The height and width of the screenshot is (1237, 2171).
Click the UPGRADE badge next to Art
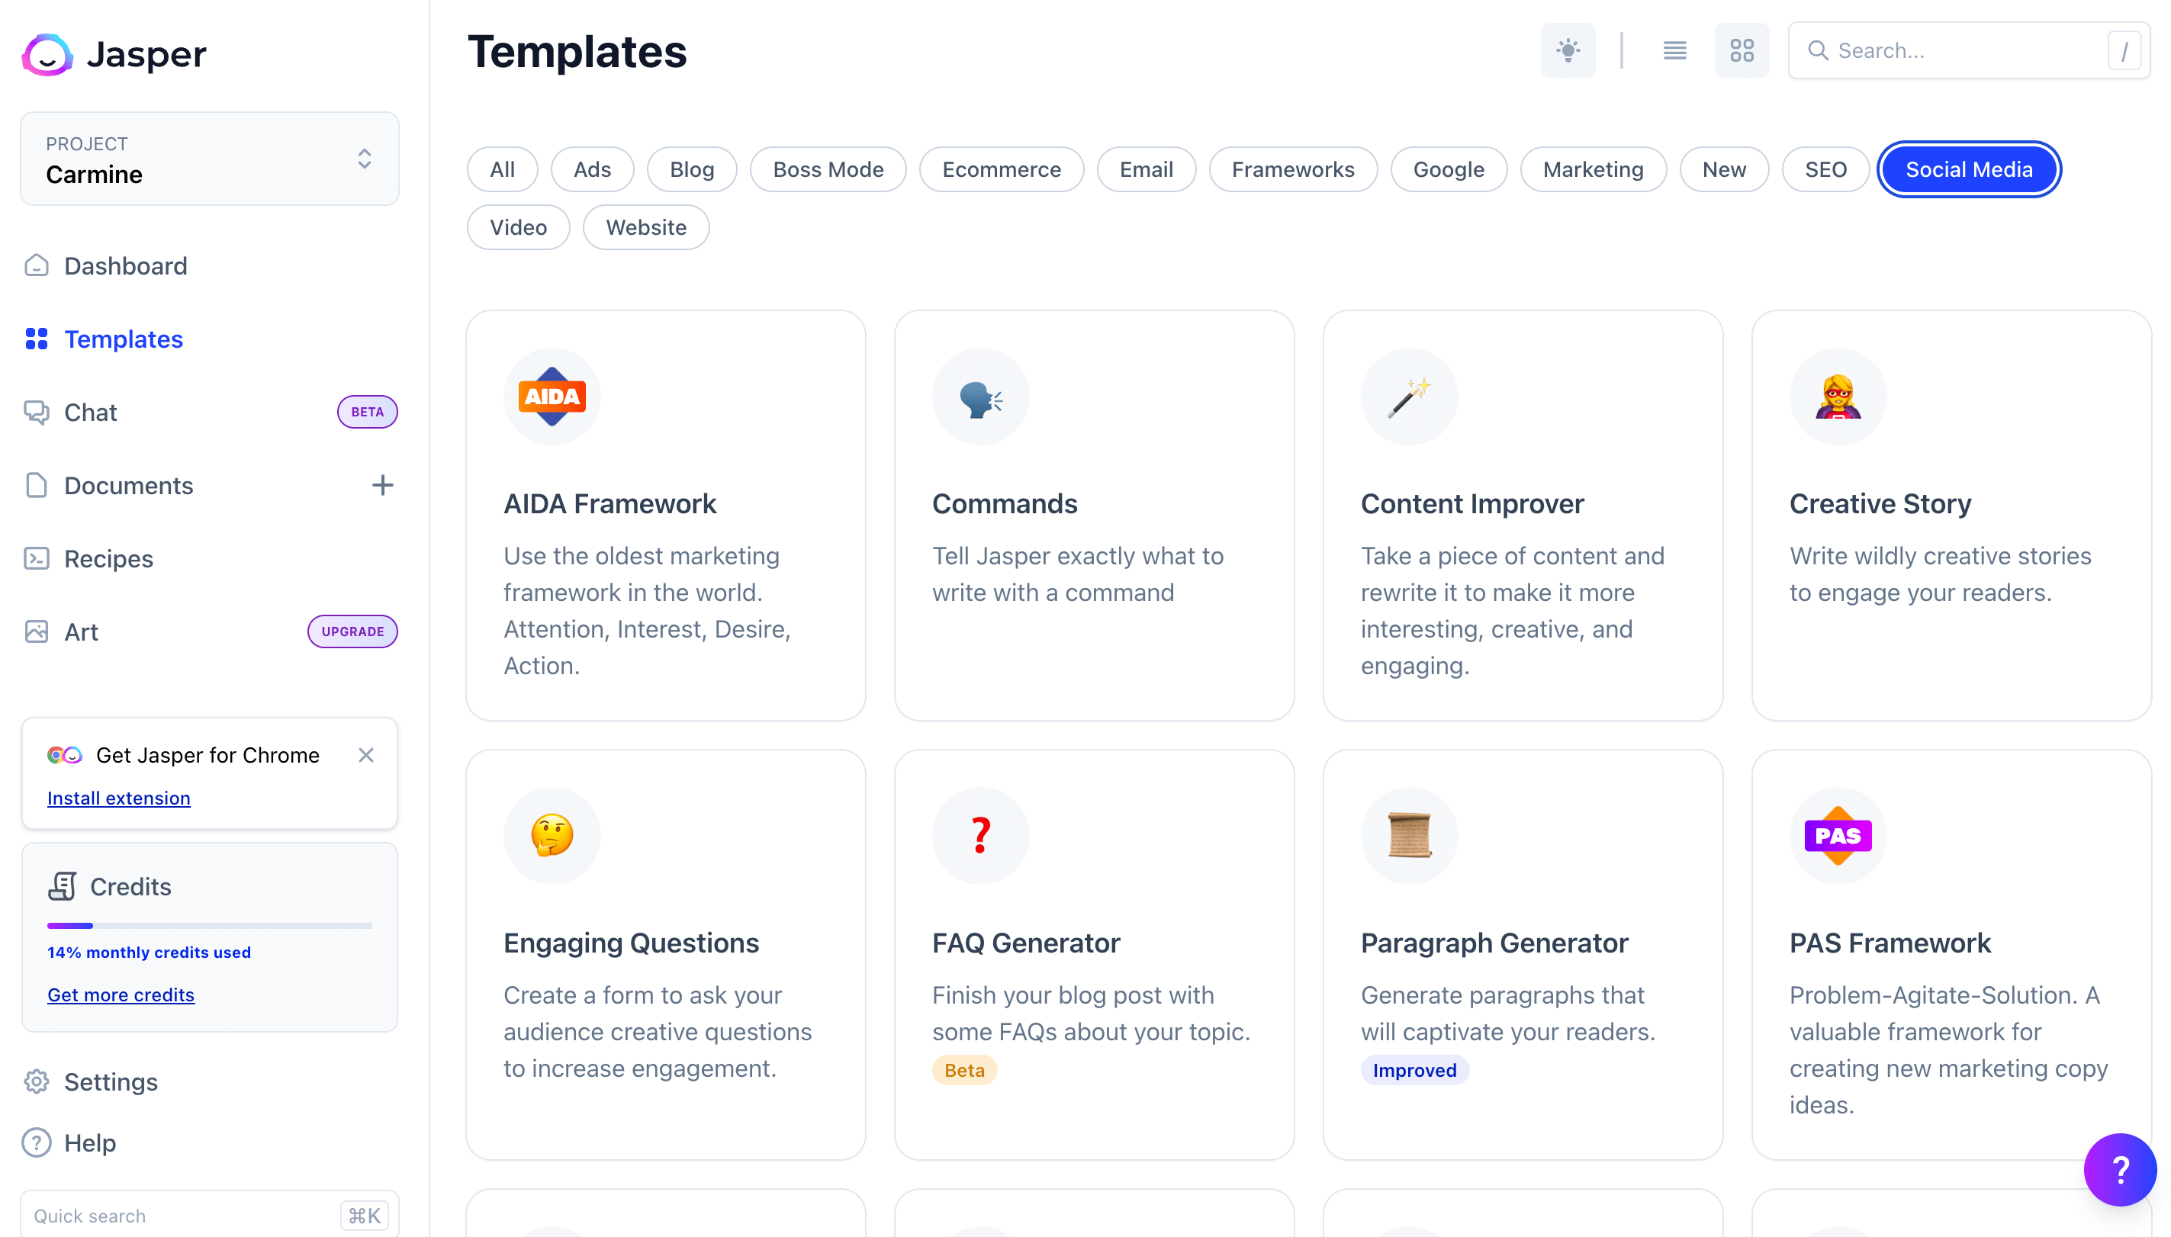click(352, 631)
